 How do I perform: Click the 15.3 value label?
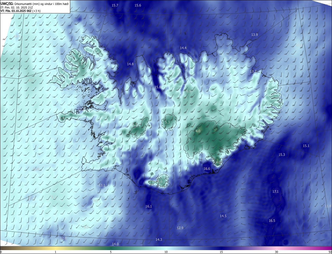282,155
